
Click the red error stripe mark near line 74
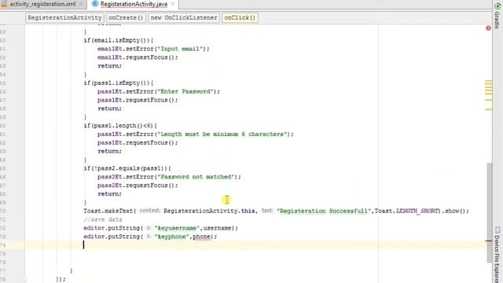(488, 241)
